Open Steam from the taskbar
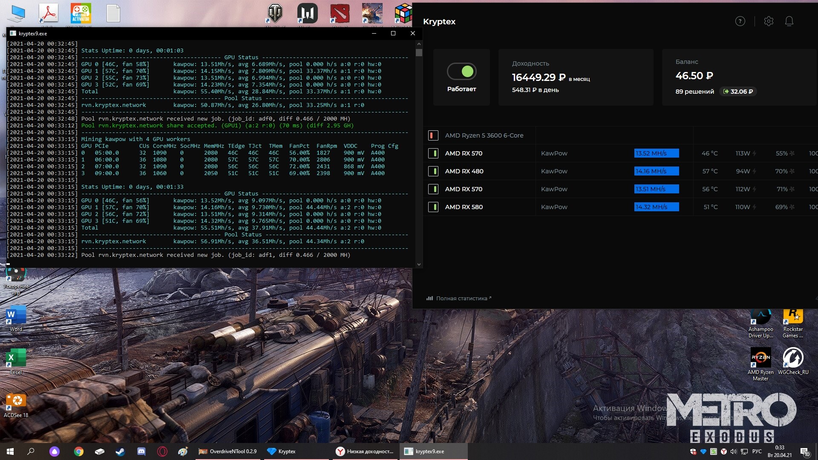Image resolution: width=818 pixels, height=460 pixels. point(120,451)
